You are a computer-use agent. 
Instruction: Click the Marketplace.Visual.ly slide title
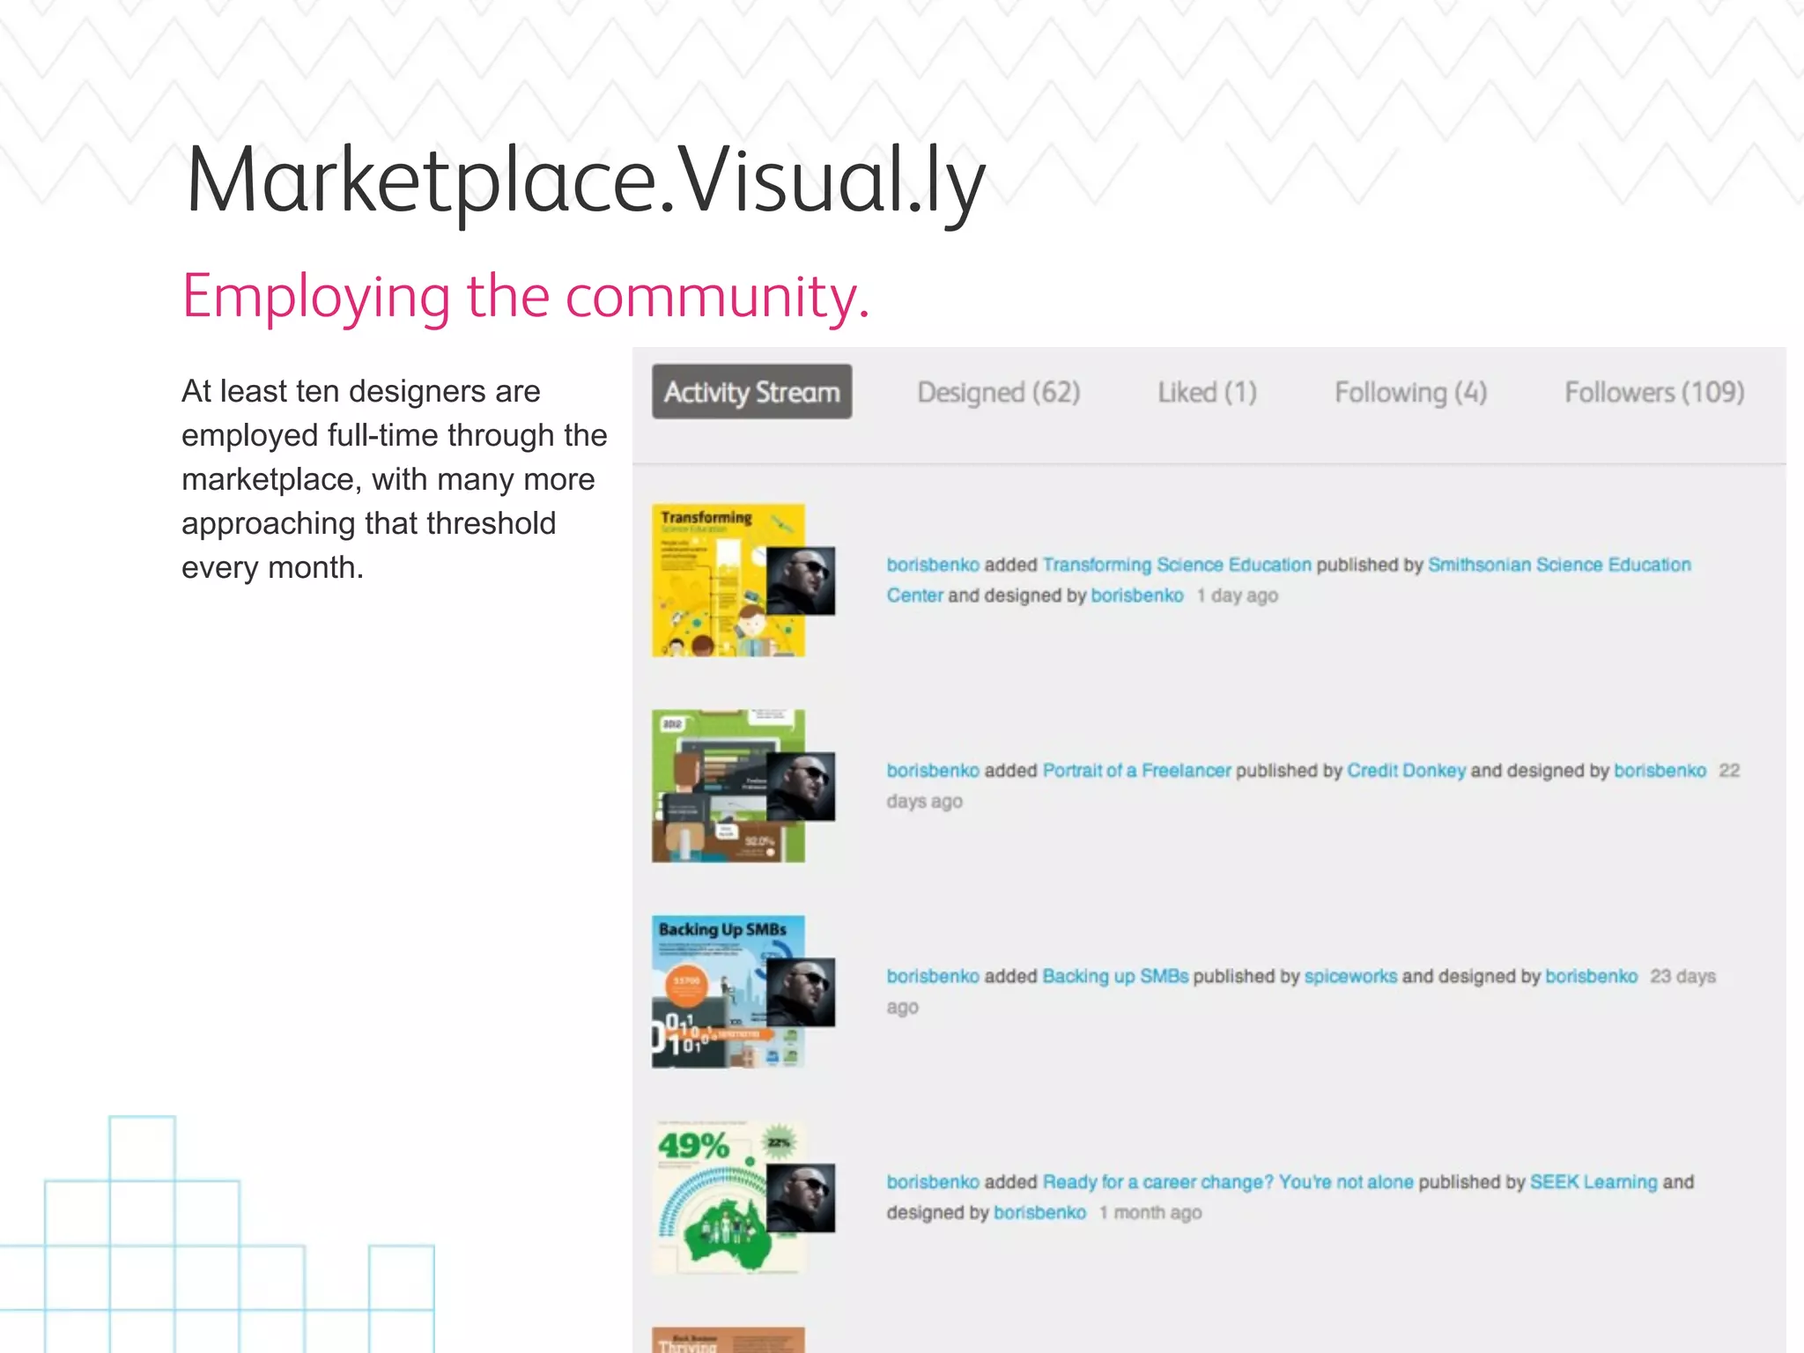(586, 183)
